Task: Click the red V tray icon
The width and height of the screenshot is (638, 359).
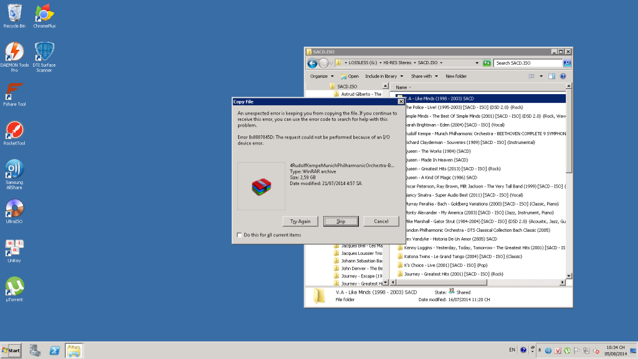Action: [558, 350]
